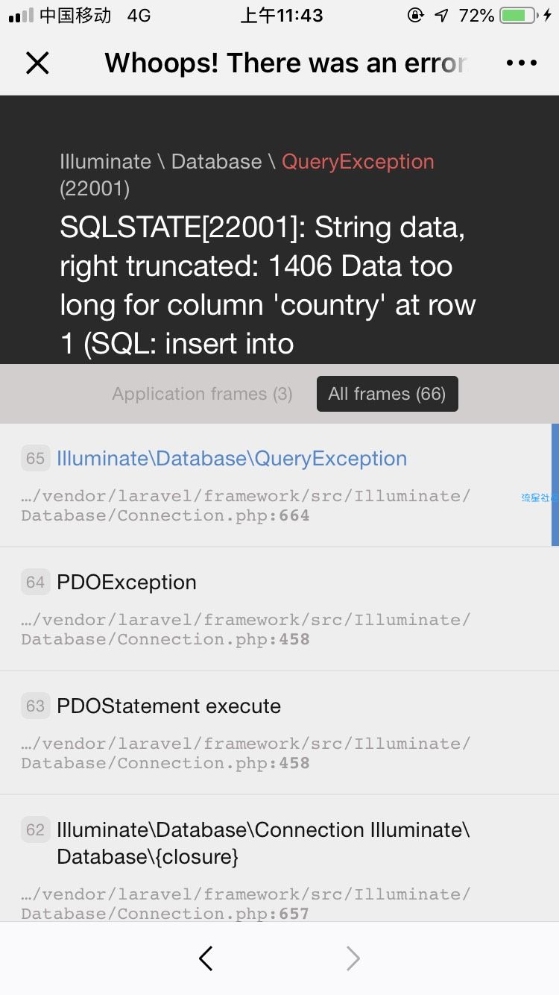The height and width of the screenshot is (995, 559).
Task: Select the All frames (66) tab
Action: 387,394
